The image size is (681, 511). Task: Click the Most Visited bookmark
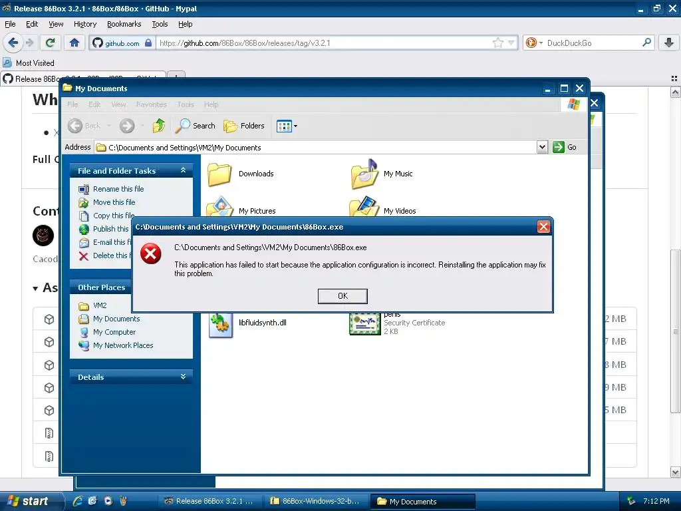coord(29,63)
